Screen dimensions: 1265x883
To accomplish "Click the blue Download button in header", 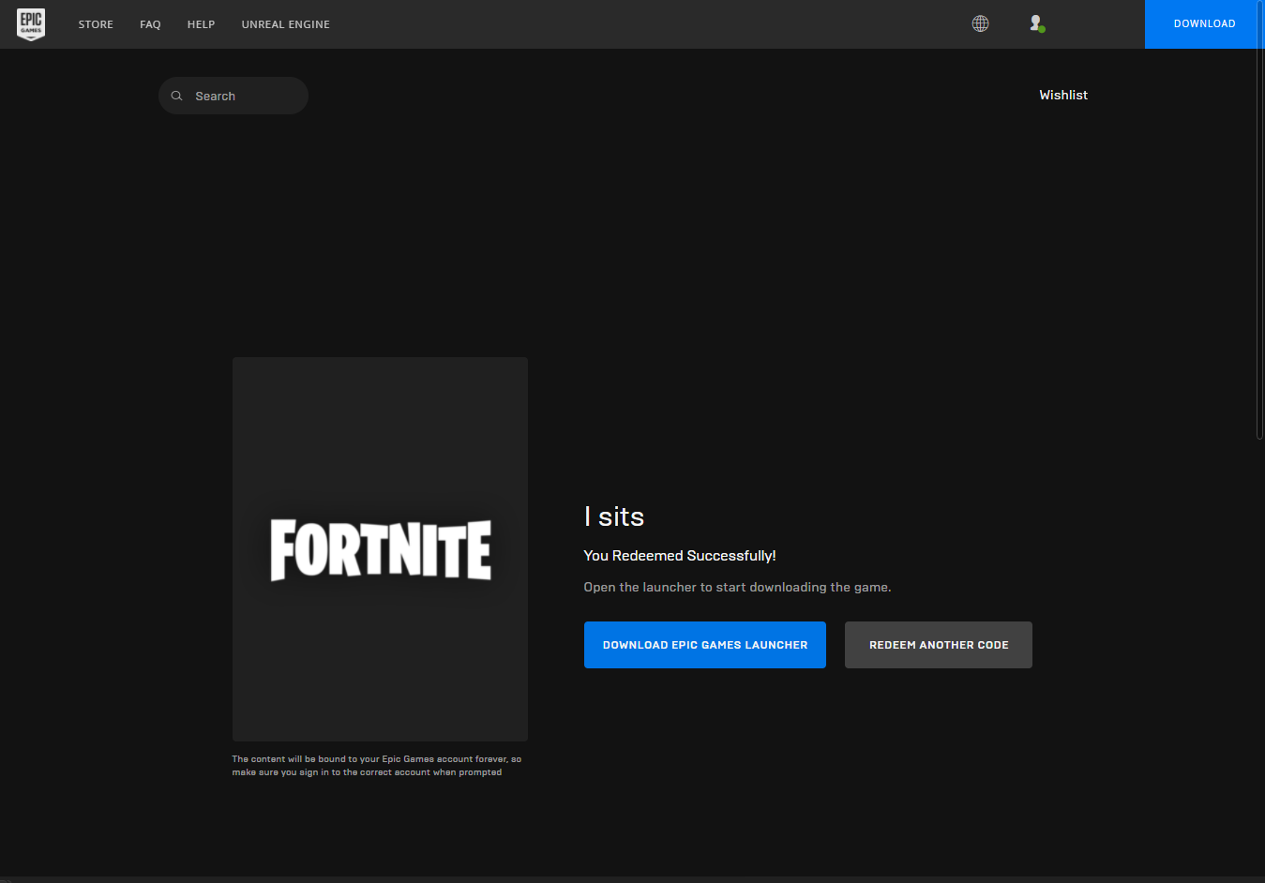I will 1204,24.
